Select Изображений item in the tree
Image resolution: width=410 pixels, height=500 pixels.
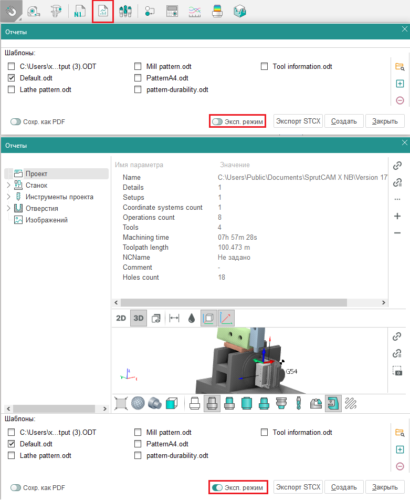tap(46, 220)
